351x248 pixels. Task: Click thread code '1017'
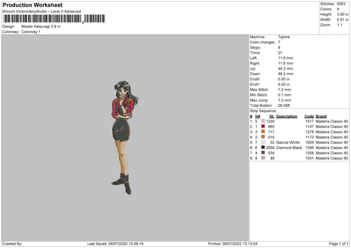[x=309, y=121]
